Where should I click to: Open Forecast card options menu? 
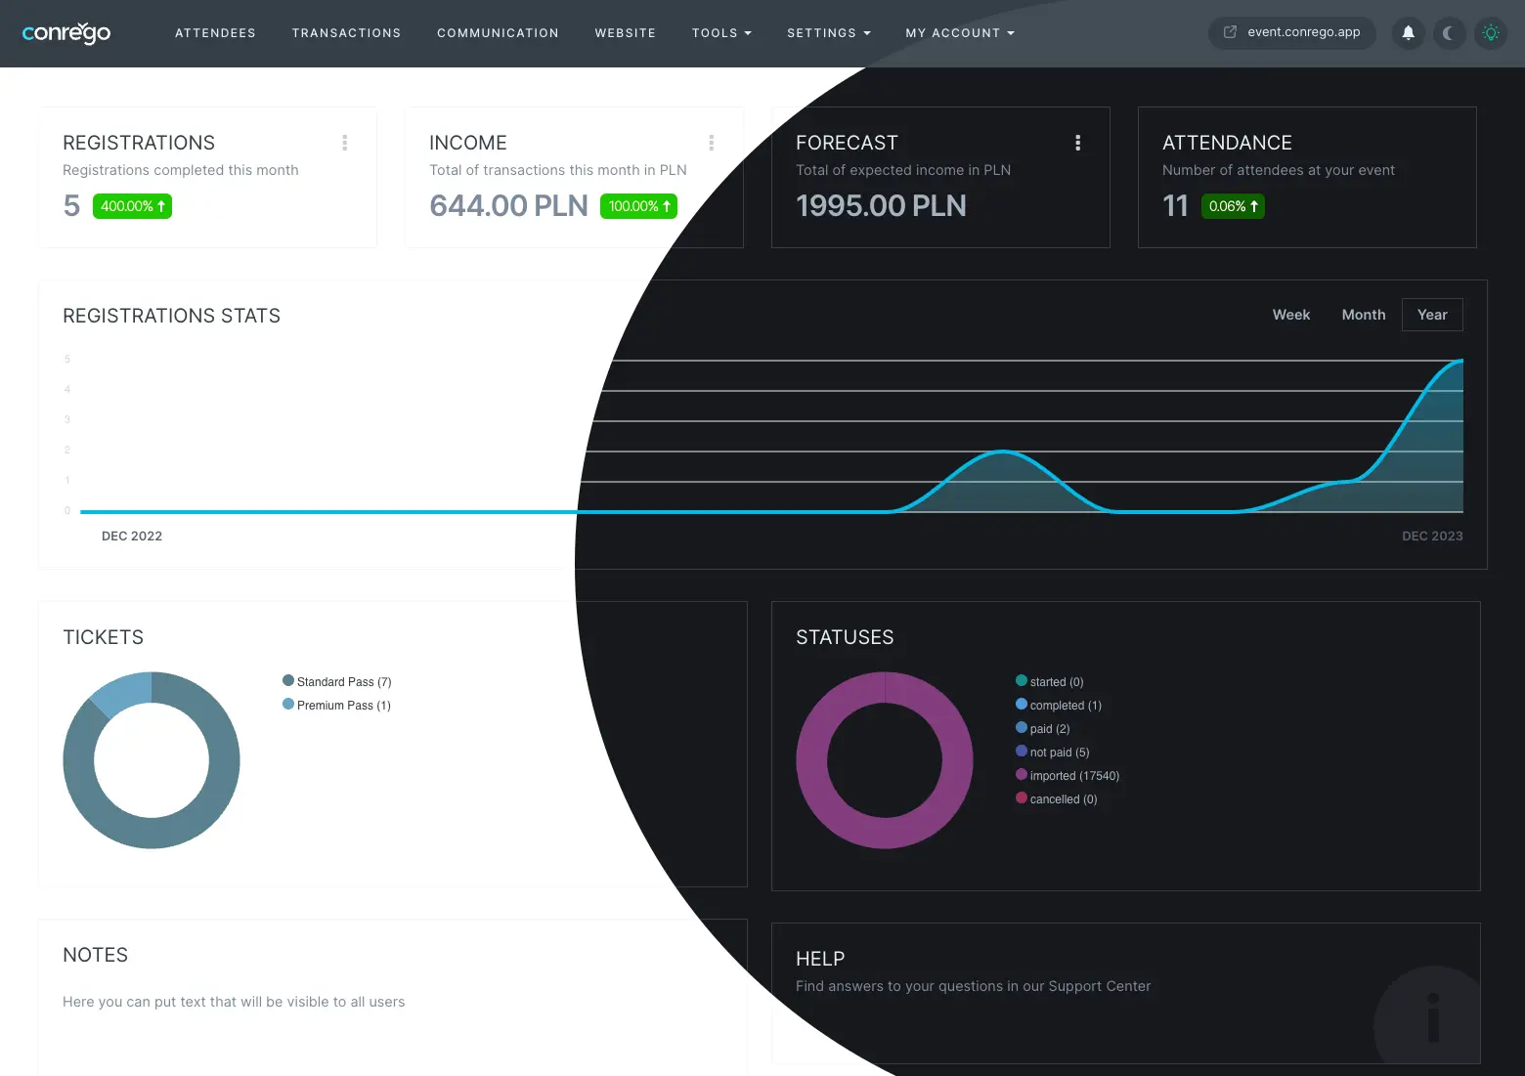[1078, 143]
